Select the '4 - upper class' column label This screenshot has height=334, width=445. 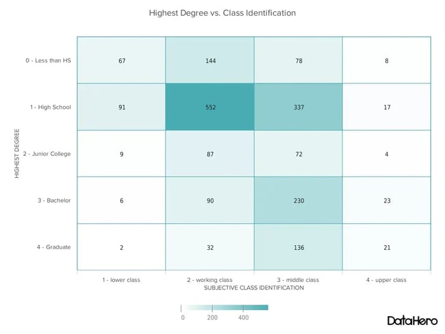[x=386, y=279]
